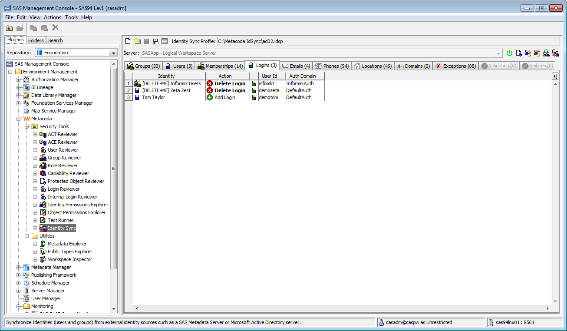This screenshot has height=331, width=567.
Task: Sort by the Identity column header
Action: (169, 76)
